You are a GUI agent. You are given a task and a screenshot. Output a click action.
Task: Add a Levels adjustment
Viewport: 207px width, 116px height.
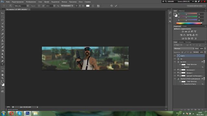click(x=186, y=32)
